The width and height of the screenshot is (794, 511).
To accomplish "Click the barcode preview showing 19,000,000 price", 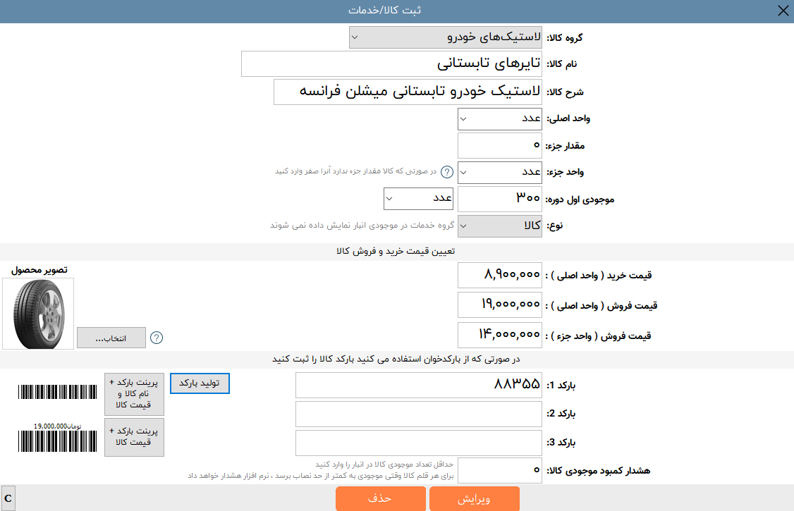I will click(57, 437).
